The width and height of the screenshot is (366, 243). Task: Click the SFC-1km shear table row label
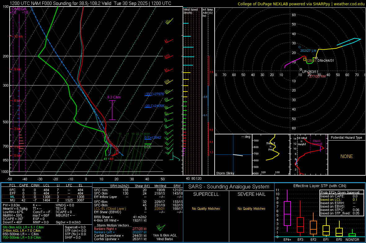tap(101, 190)
